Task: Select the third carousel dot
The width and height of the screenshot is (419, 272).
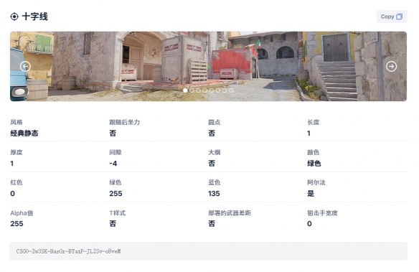Action: (198, 90)
